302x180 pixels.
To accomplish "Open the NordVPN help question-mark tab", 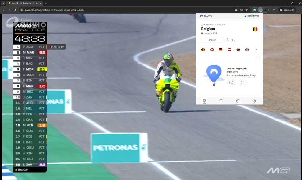I will (x=238, y=101).
